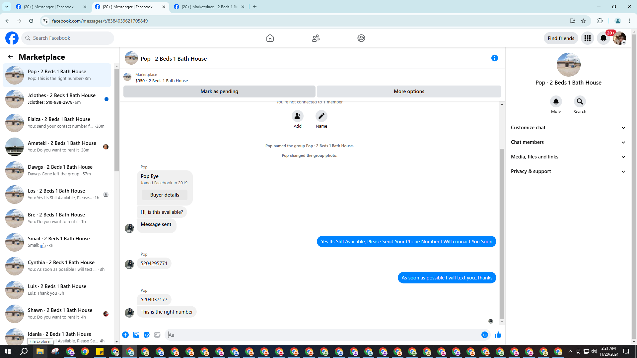Open the Chrome three-dot menu
This screenshot has height=358, width=637.
pyautogui.click(x=630, y=21)
